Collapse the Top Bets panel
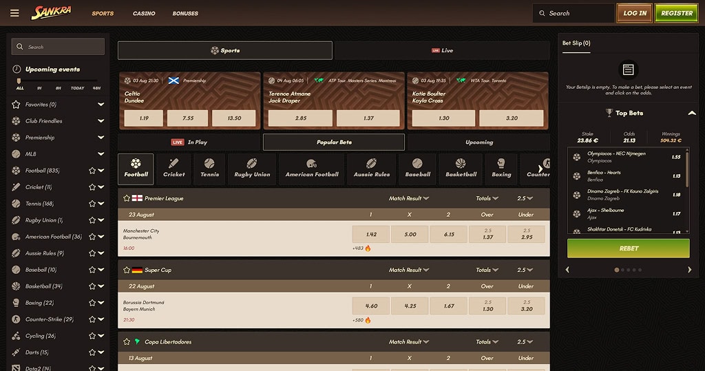 tap(691, 113)
